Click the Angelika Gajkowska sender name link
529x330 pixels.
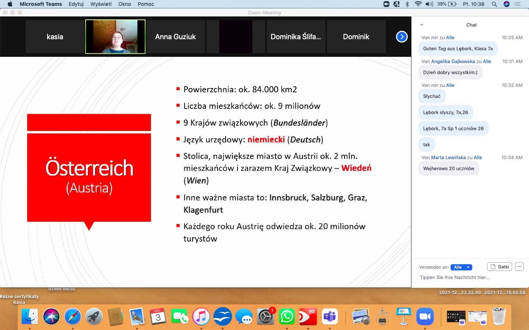pos(453,61)
